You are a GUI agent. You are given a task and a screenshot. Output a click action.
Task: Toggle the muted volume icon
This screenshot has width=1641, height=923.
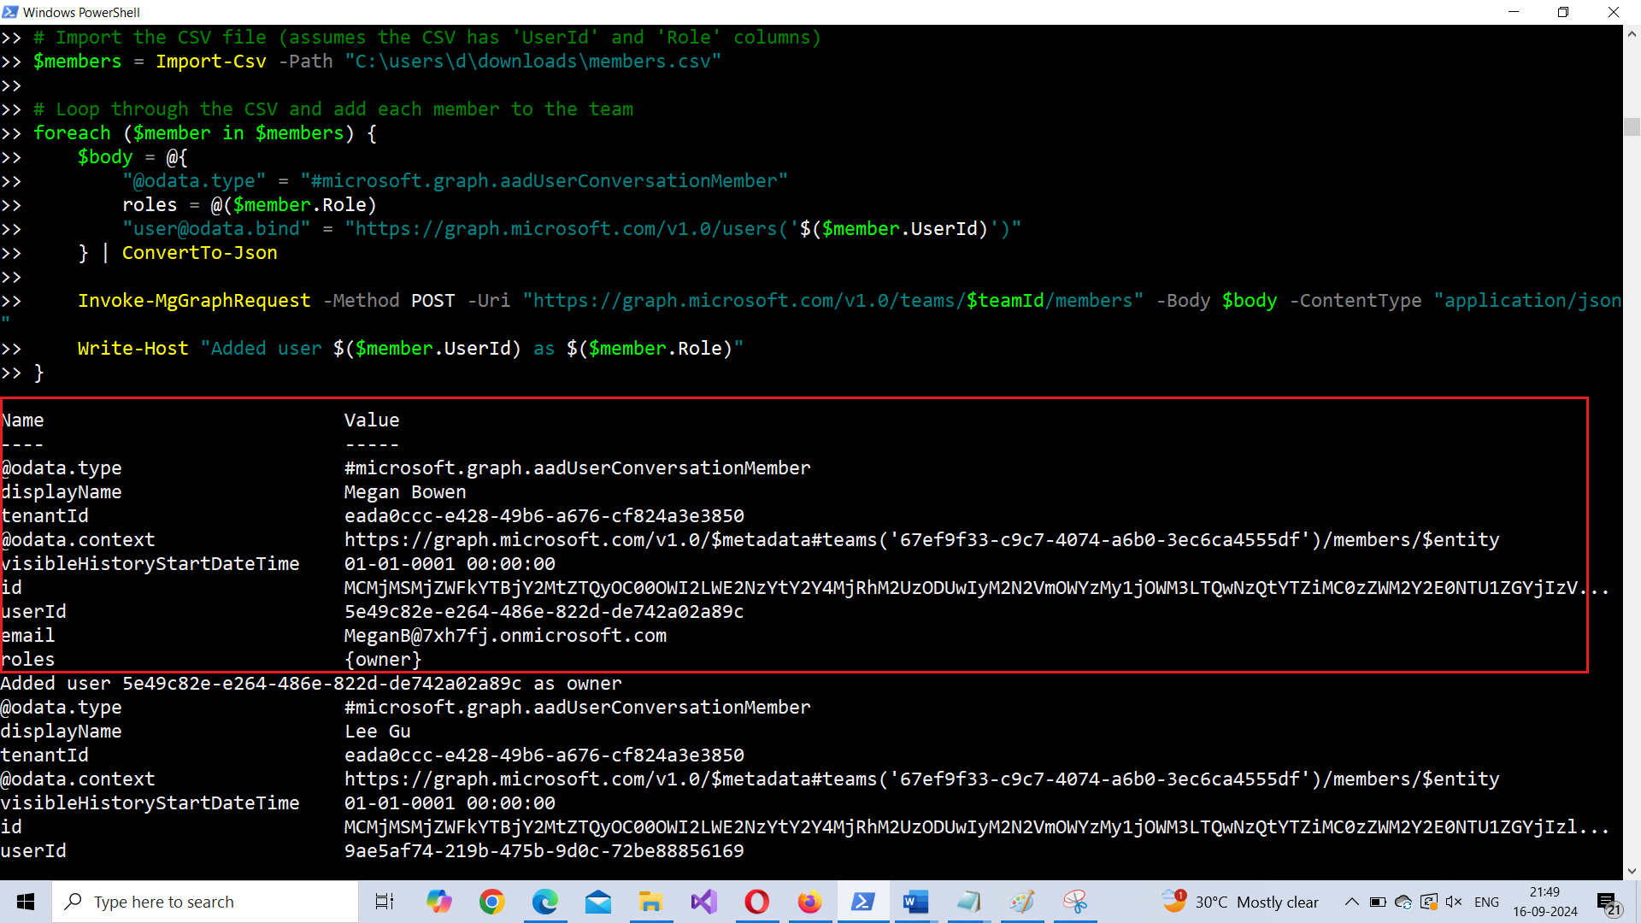(1454, 902)
